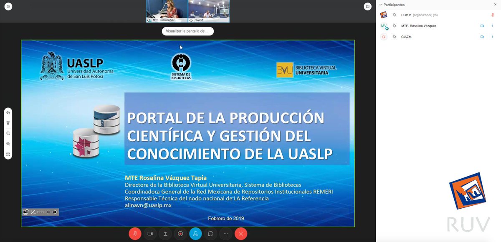This screenshot has height=242, width=501.
Task: Select the annotate squiggle tool
Action: (8, 112)
